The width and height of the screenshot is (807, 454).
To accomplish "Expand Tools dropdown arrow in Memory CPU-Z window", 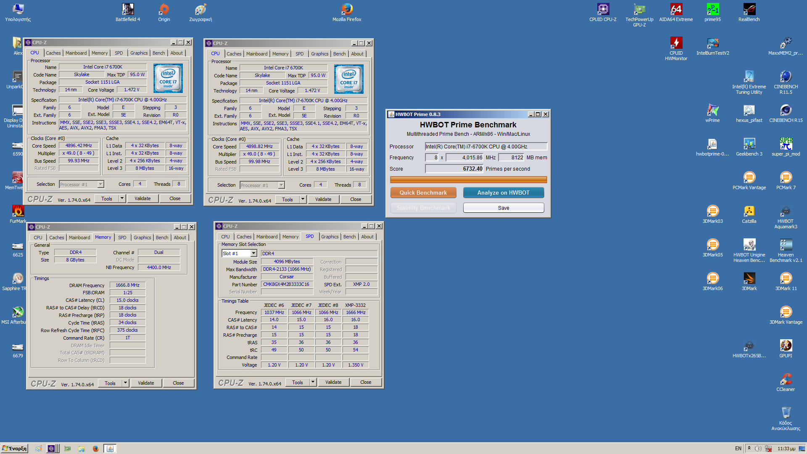I will pos(125,383).
